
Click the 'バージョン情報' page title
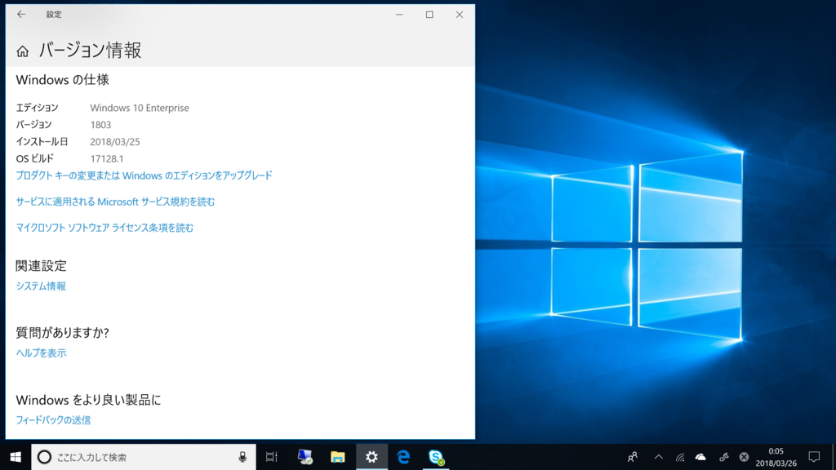pyautogui.click(x=90, y=51)
